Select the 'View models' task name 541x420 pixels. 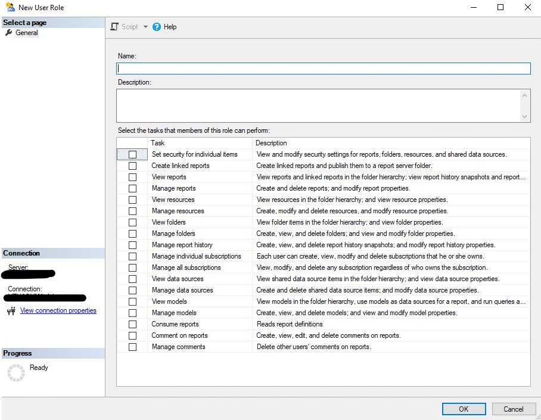(169, 301)
